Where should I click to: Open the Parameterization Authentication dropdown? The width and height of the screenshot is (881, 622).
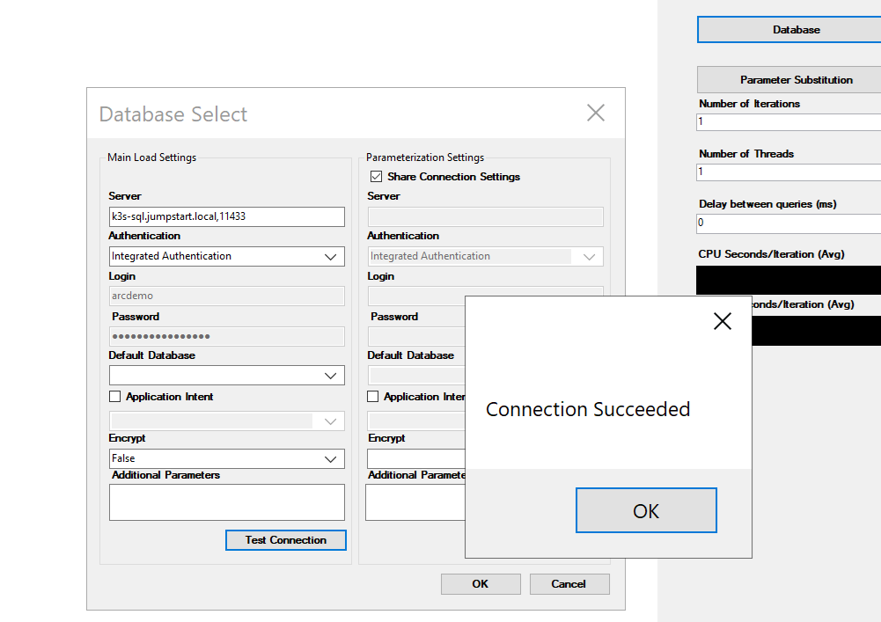point(486,256)
